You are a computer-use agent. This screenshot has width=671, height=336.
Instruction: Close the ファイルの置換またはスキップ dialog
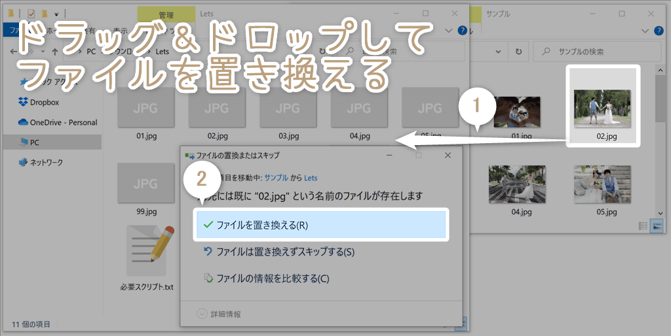[x=448, y=156]
